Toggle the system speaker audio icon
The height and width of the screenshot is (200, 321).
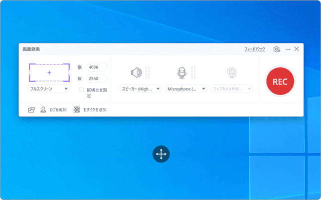(x=136, y=72)
